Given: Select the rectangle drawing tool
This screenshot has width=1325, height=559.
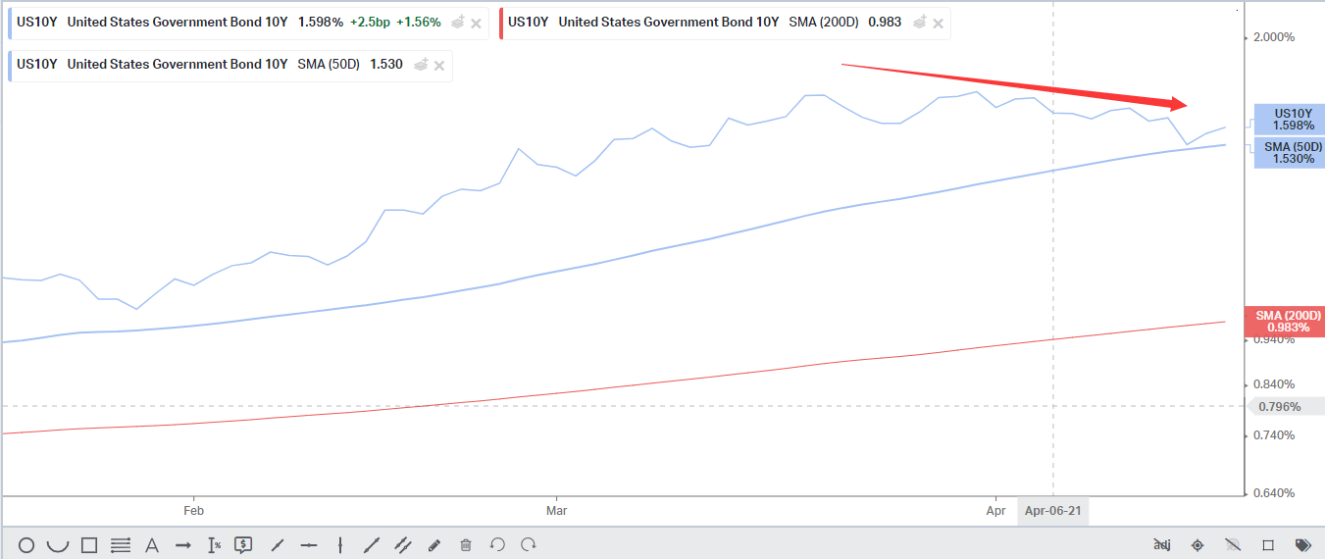Looking at the screenshot, I should click(x=89, y=545).
